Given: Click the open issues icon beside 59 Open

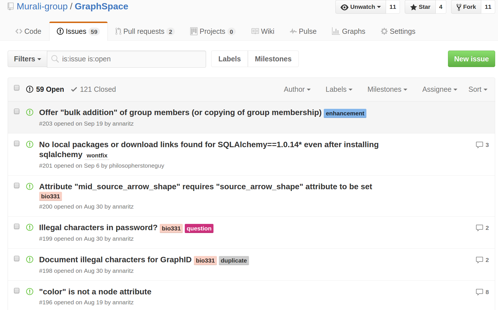Looking at the screenshot, I should click(x=30, y=89).
